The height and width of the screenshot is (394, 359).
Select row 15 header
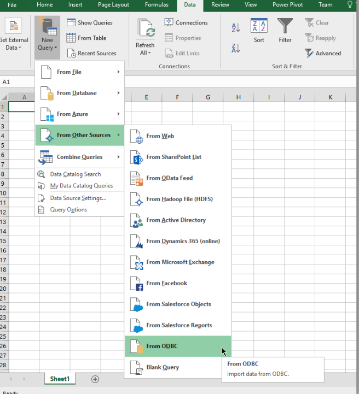pyautogui.click(x=4, y=241)
